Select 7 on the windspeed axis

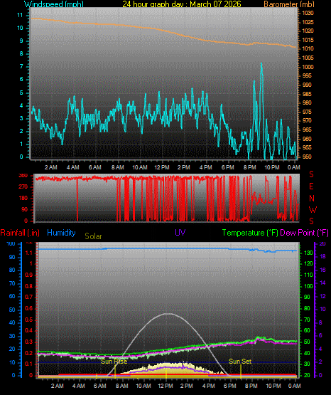click(21, 66)
